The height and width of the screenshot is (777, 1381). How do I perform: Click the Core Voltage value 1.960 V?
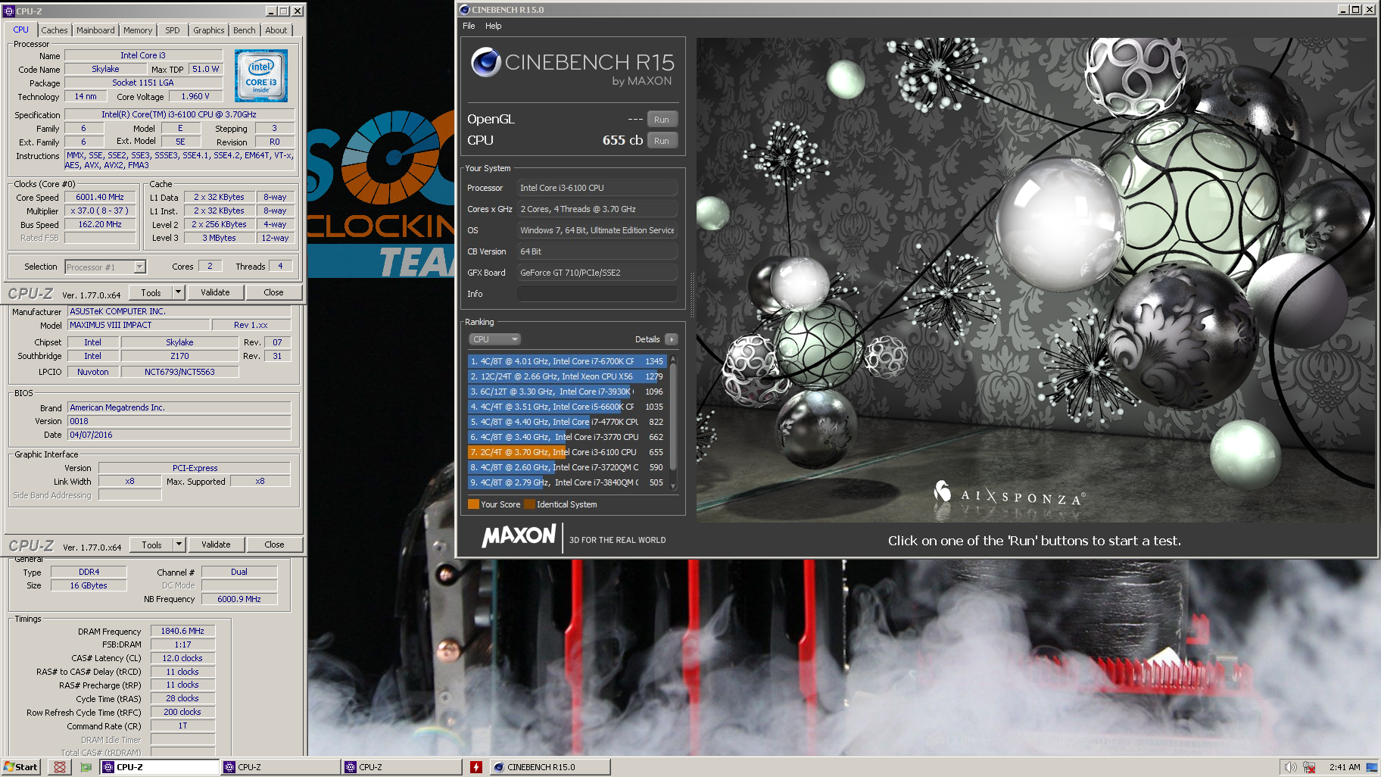click(x=195, y=96)
